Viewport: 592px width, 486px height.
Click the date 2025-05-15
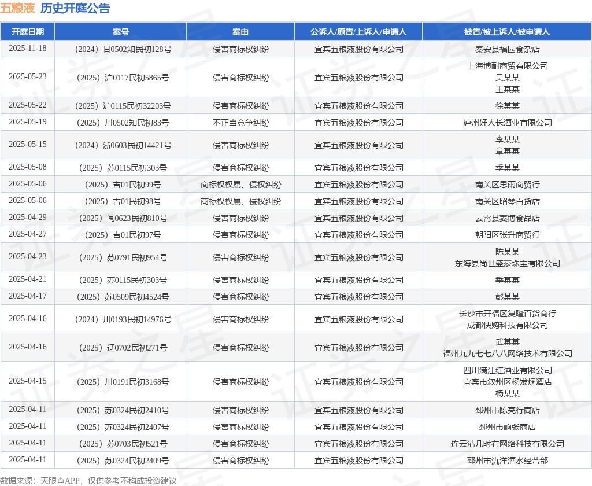pyautogui.click(x=28, y=145)
